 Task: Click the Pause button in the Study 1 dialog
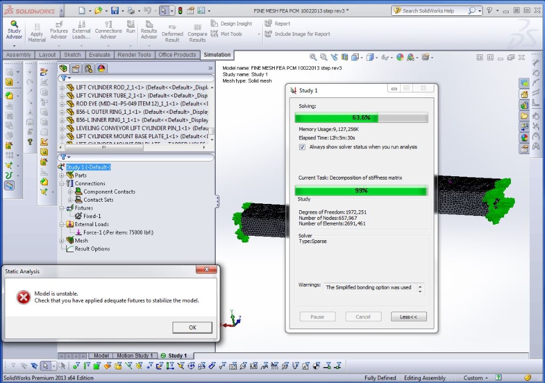point(317,317)
